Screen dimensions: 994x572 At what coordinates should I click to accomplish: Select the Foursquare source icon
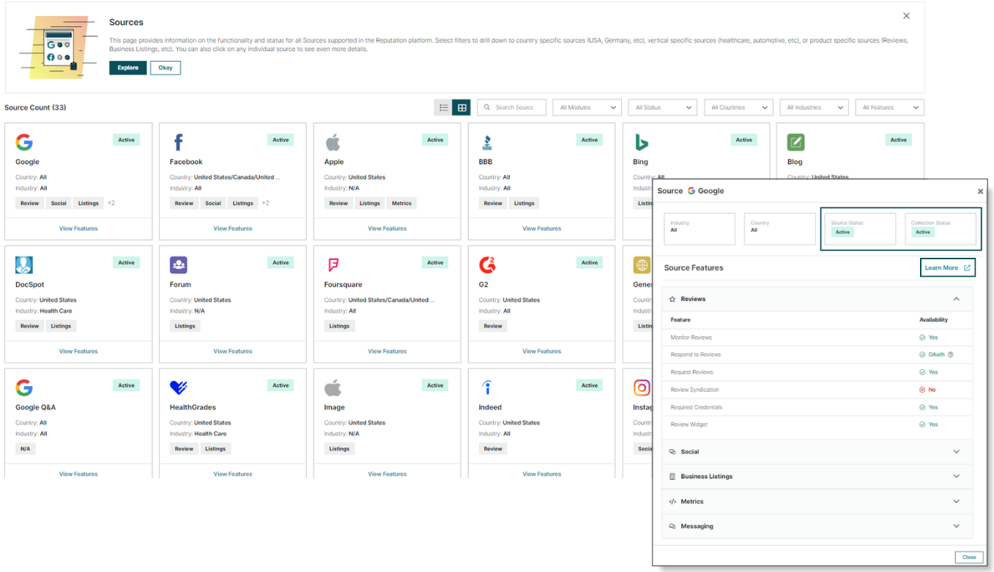[332, 264]
